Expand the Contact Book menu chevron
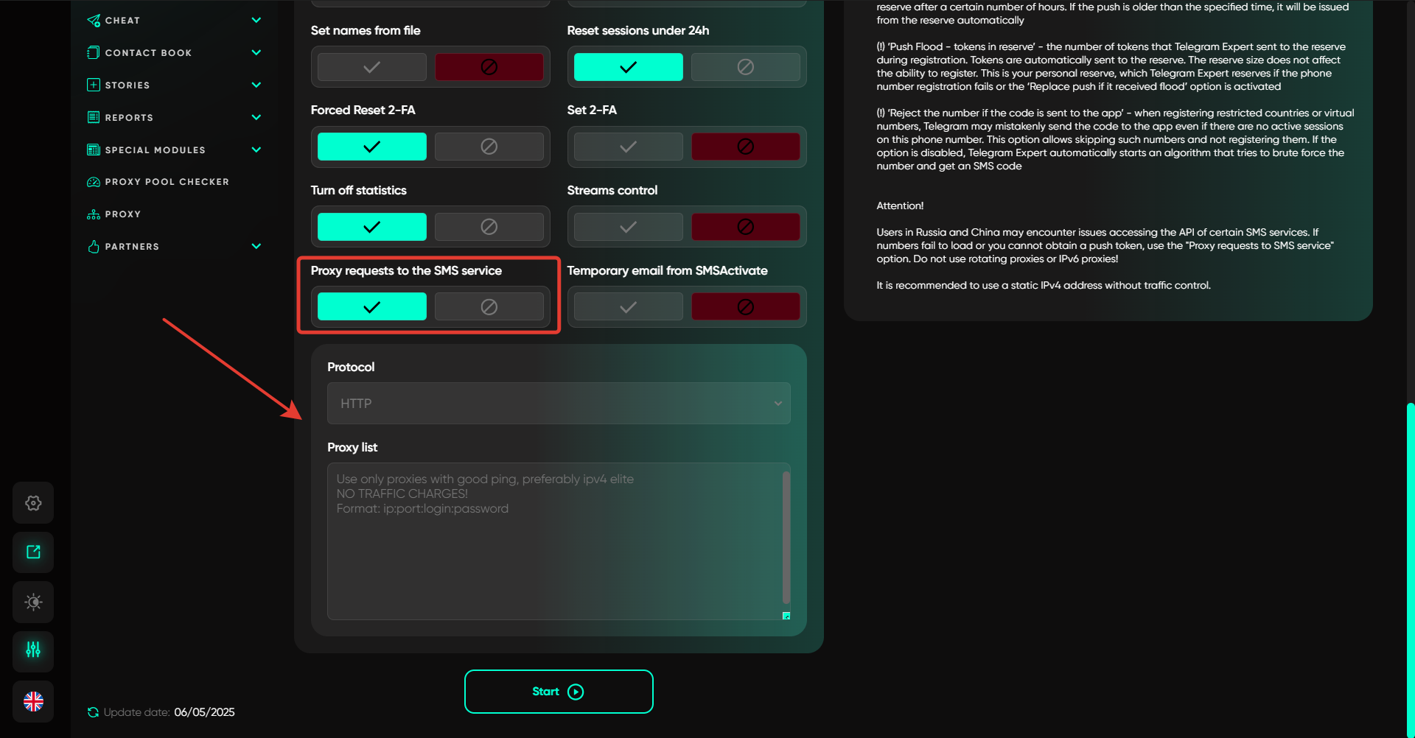The image size is (1415, 738). point(256,52)
